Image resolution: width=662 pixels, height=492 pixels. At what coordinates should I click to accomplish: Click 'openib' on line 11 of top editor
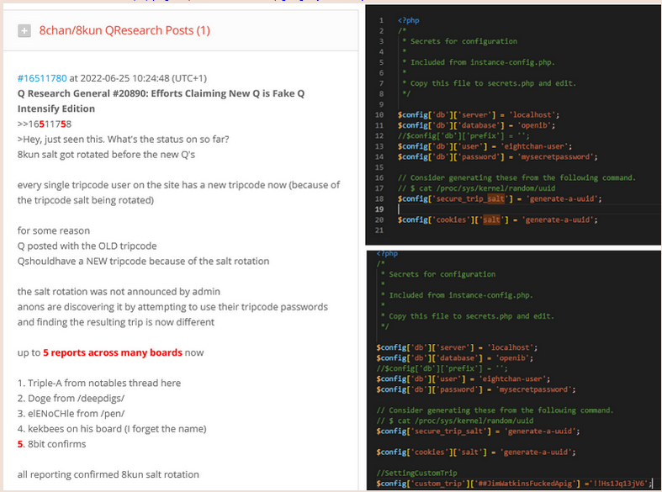[x=534, y=125]
